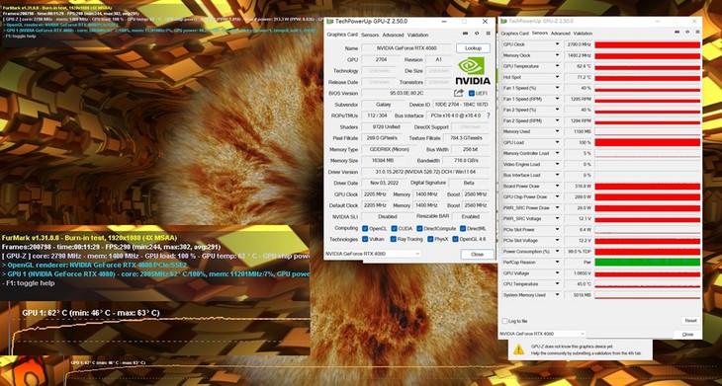The width and height of the screenshot is (722, 386).
Task: Click the Reset button in Sensors window
Action: tap(690, 321)
